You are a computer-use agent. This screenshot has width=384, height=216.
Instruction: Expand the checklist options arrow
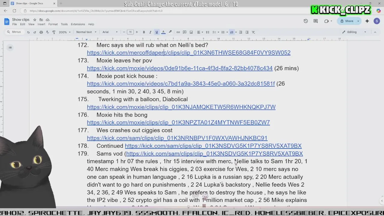coord(218,32)
